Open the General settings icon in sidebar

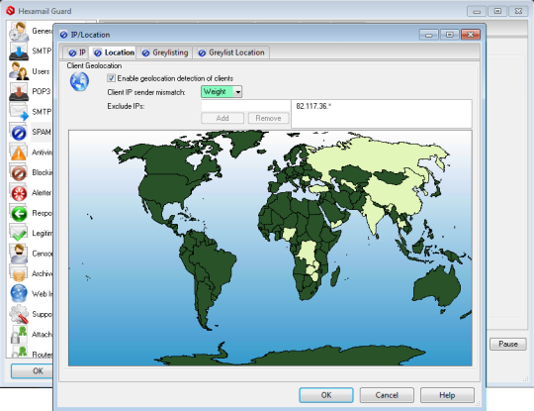tap(19, 32)
